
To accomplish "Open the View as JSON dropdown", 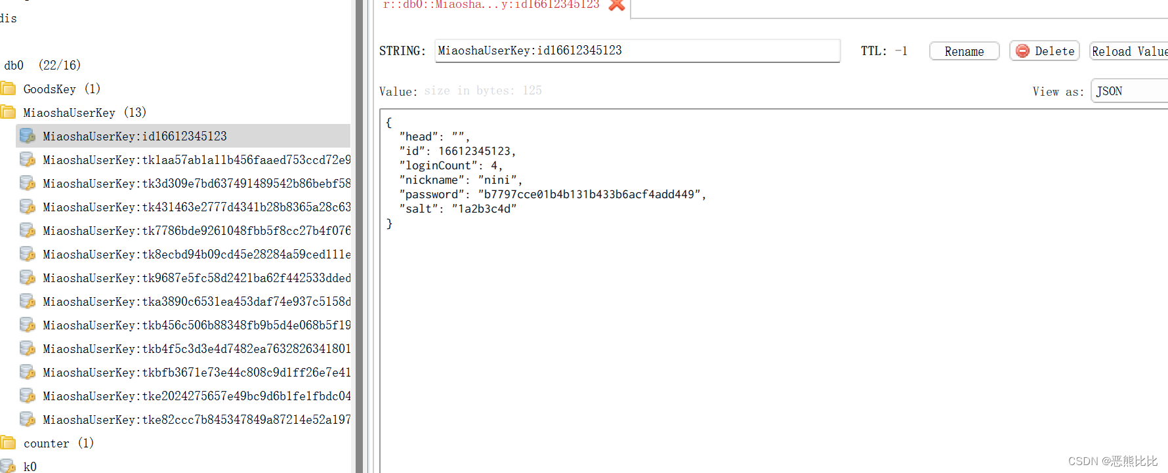I will [x=1129, y=91].
